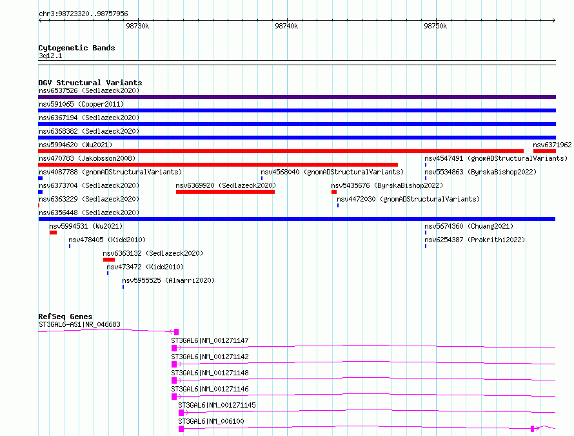The width and height of the screenshot is (574, 436).
Task: Click the nsv470783 (Jakobsson2008) label
Action: 87,158
